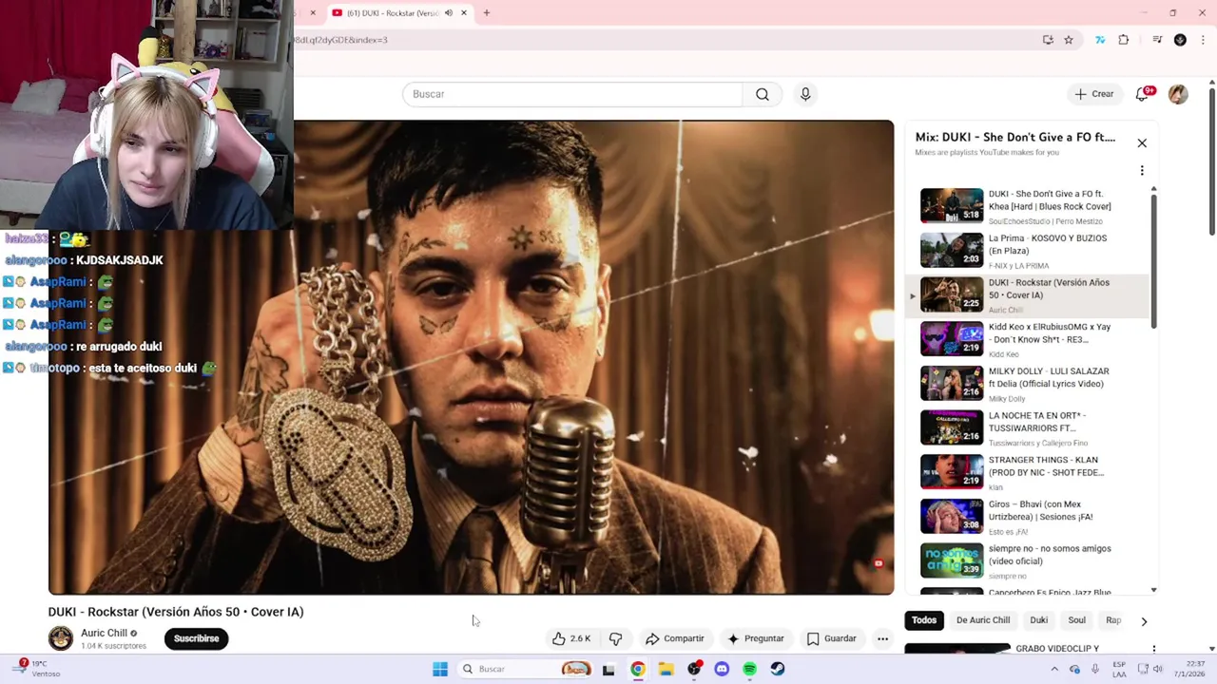Click the video player to pause

pyautogui.click(x=472, y=357)
